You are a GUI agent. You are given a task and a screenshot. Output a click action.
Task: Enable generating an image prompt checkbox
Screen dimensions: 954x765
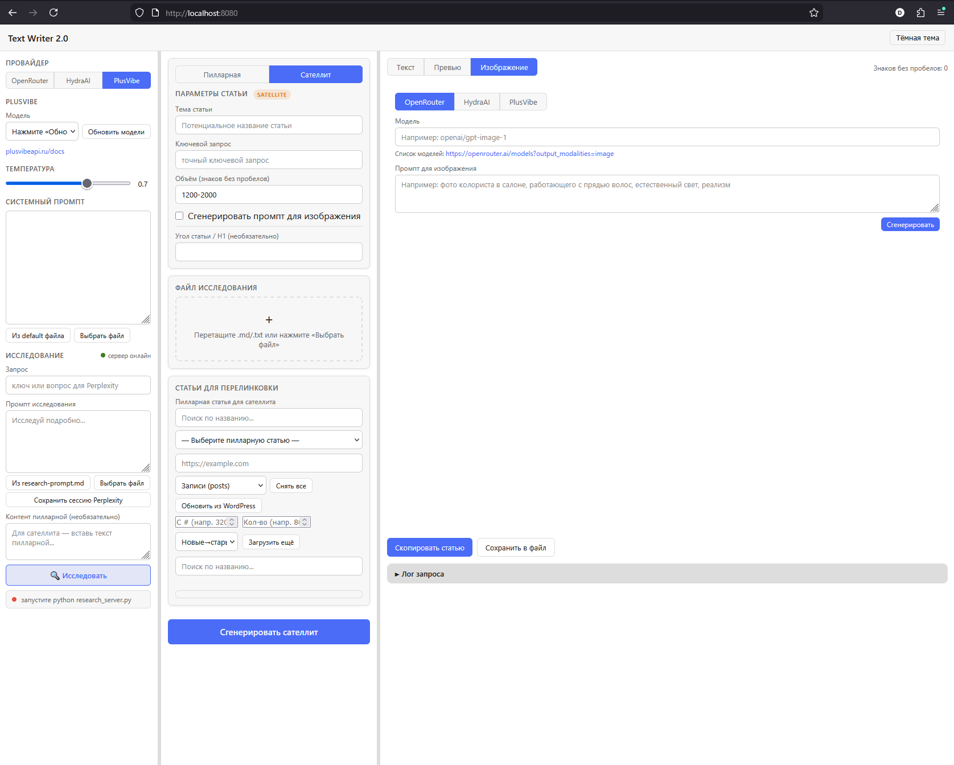[x=179, y=216]
